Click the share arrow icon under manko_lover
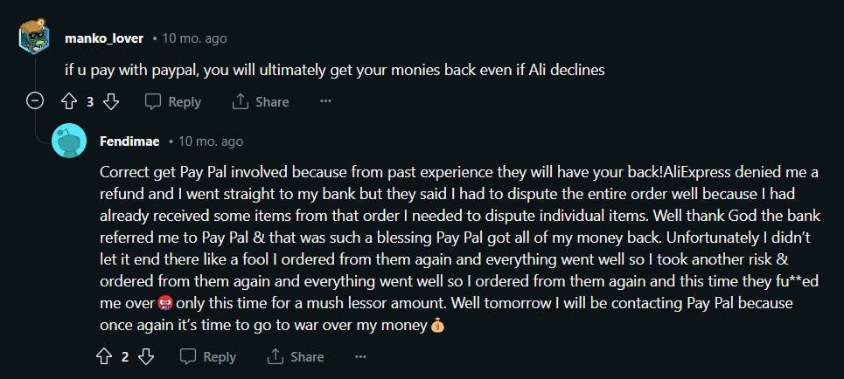This screenshot has width=844, height=379. pos(241,102)
